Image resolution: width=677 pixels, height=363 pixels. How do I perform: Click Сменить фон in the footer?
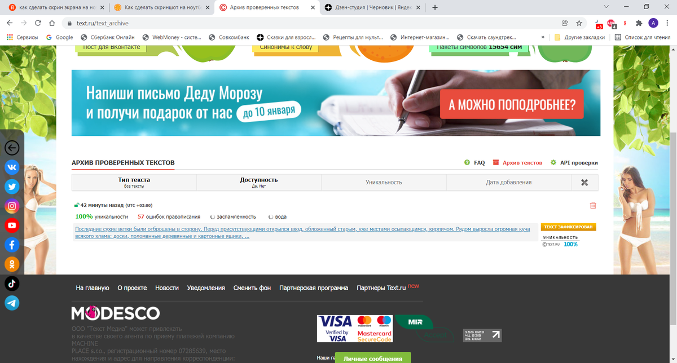point(252,288)
